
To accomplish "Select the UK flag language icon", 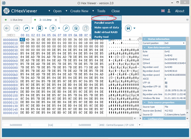I will coord(163,11).
